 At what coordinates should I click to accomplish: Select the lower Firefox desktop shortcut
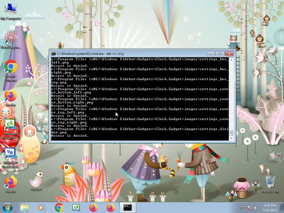tap(11, 184)
